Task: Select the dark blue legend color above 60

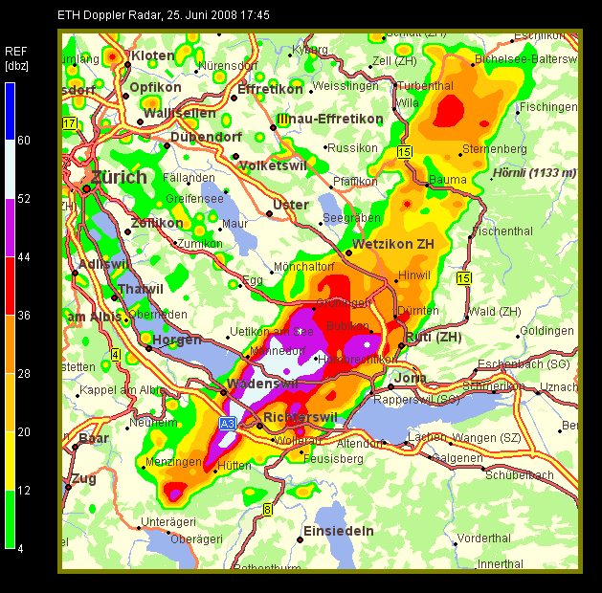Action: pyautogui.click(x=10, y=111)
